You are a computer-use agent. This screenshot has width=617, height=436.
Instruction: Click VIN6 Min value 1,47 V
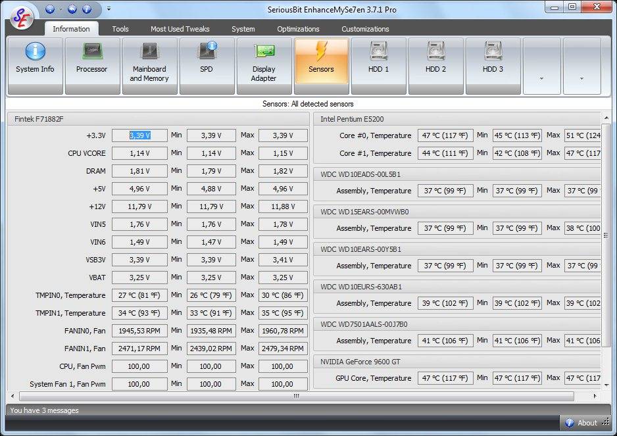211,242
